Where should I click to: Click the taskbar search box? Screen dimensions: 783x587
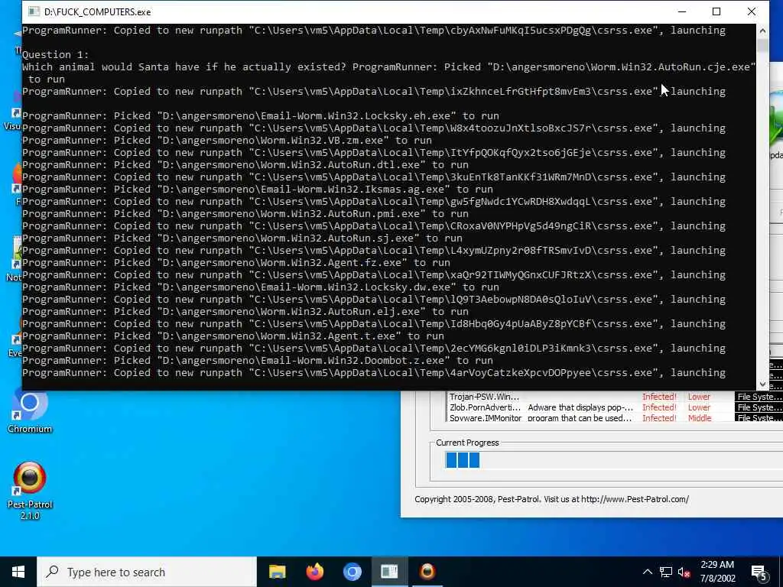click(x=146, y=572)
